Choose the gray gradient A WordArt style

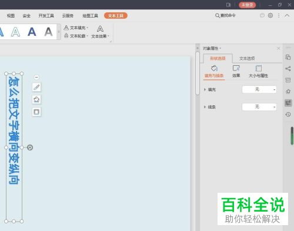48,32
